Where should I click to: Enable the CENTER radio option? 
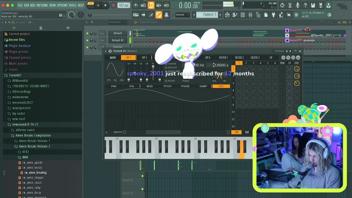[166, 64]
